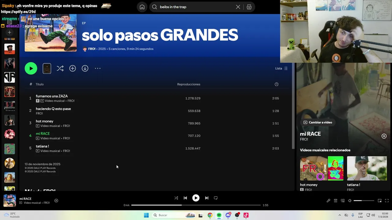
Task: Show hidden system tray icons chevron
Action: (339, 215)
